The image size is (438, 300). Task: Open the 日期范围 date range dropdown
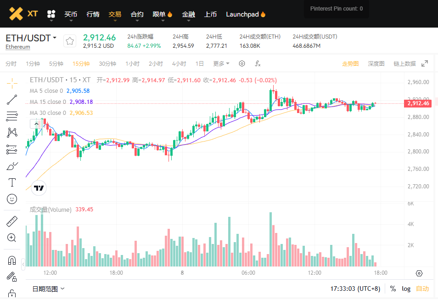coord(48,289)
